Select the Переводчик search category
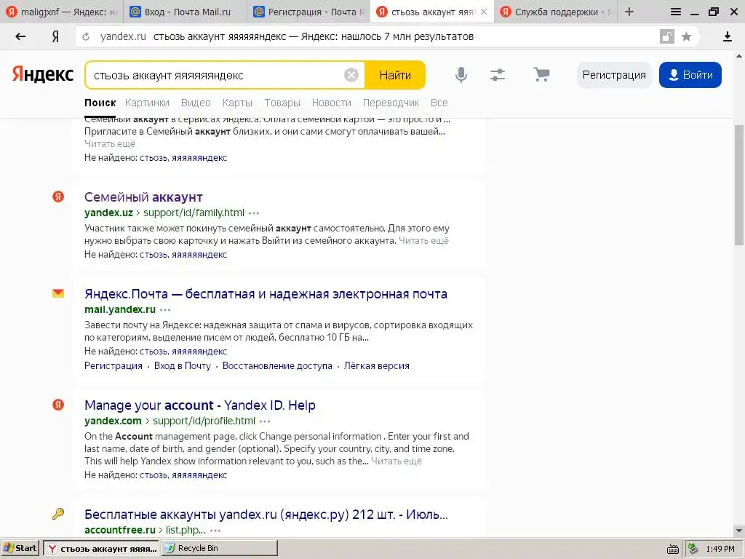This screenshot has height=559, width=745. click(x=391, y=103)
